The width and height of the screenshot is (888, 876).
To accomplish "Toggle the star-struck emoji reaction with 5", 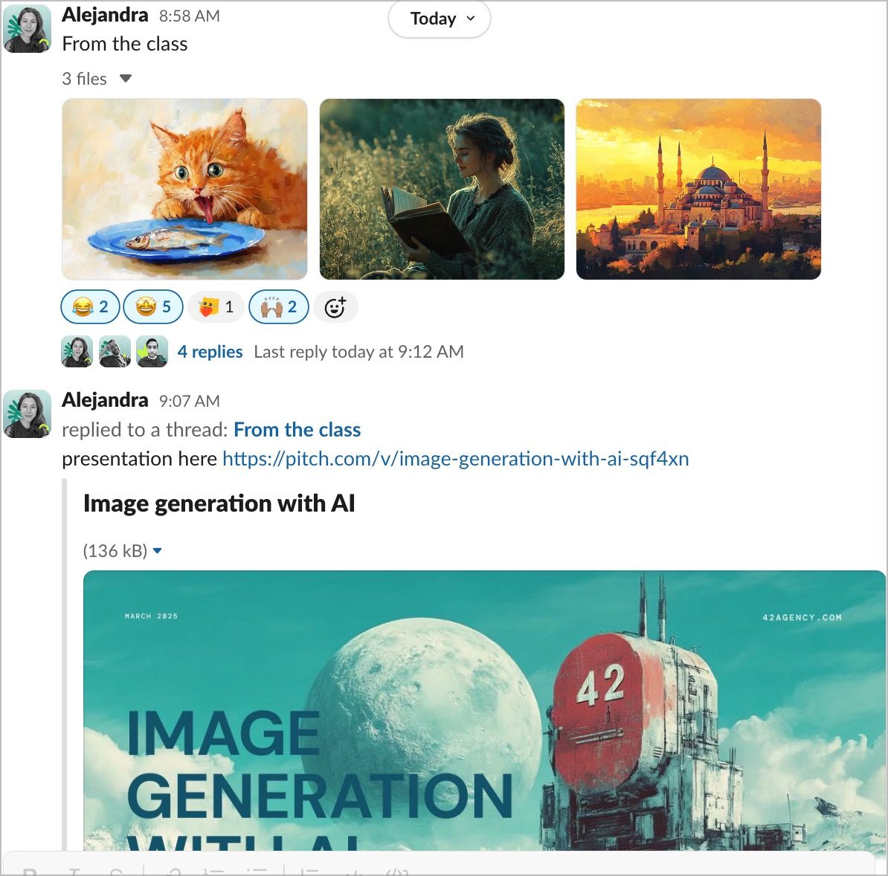I will [153, 307].
